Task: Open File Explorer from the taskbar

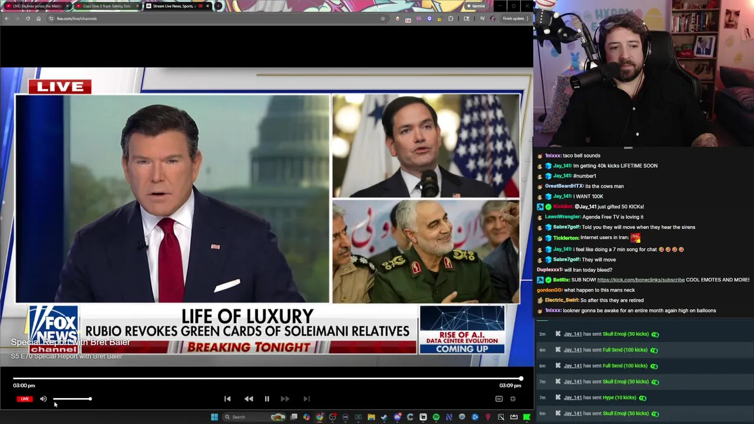Action: (x=371, y=417)
